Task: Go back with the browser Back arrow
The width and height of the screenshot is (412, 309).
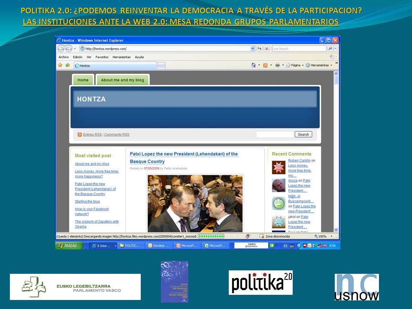Action: click(x=61, y=48)
